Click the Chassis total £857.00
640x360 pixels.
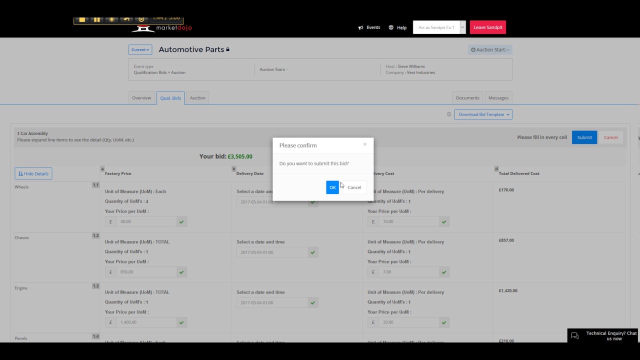(x=506, y=240)
